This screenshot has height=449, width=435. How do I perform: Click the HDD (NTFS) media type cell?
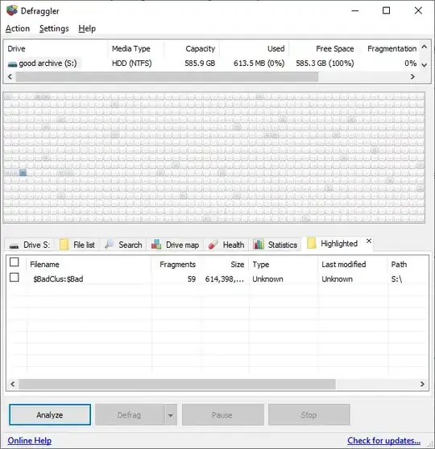pos(131,64)
